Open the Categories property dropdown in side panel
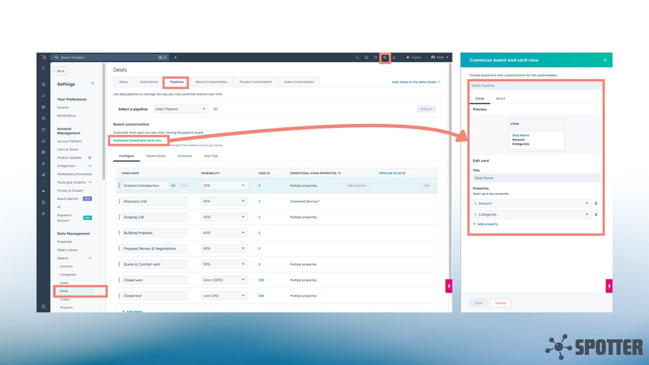The width and height of the screenshot is (649, 365). tap(532, 214)
